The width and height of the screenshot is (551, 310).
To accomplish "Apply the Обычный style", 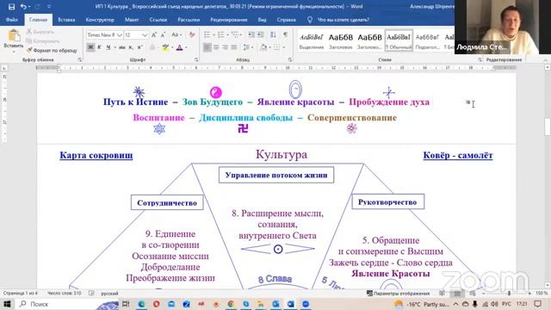I will point(399,40).
